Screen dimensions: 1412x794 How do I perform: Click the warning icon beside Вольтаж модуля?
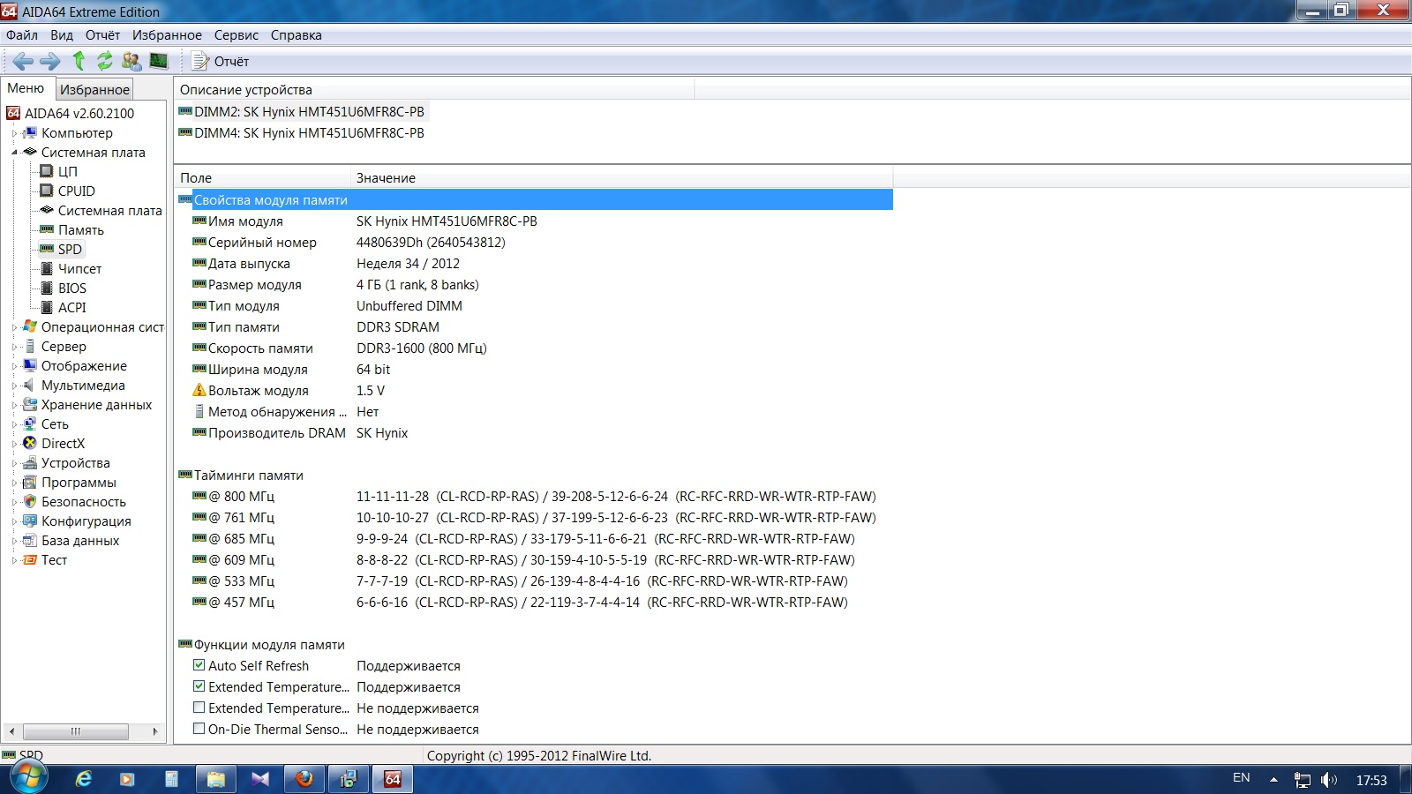click(199, 390)
